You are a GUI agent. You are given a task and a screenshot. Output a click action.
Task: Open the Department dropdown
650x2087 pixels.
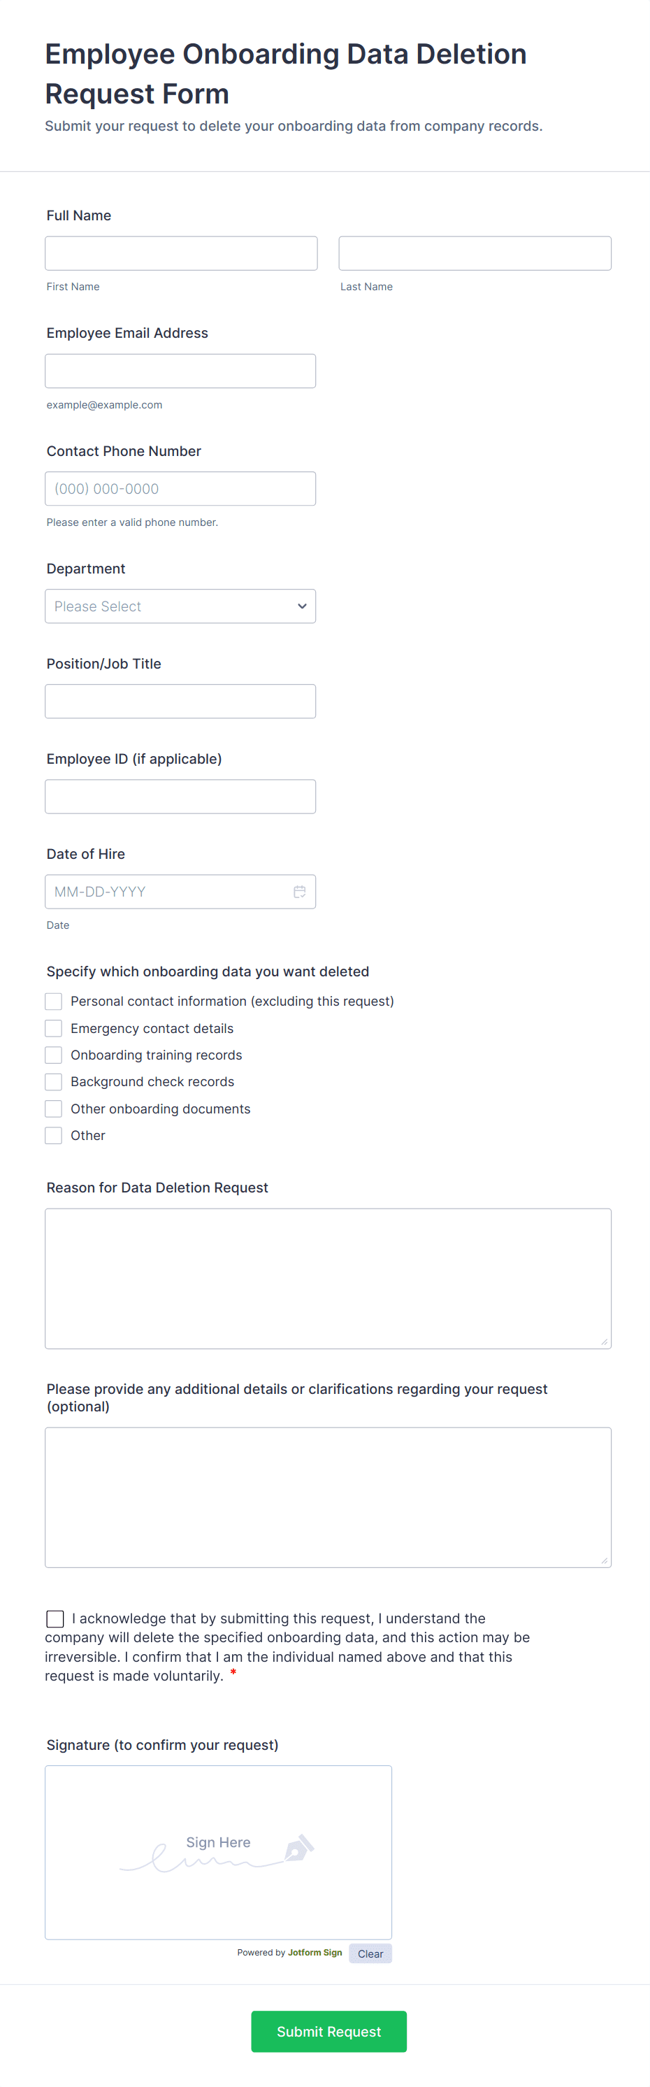click(x=180, y=606)
